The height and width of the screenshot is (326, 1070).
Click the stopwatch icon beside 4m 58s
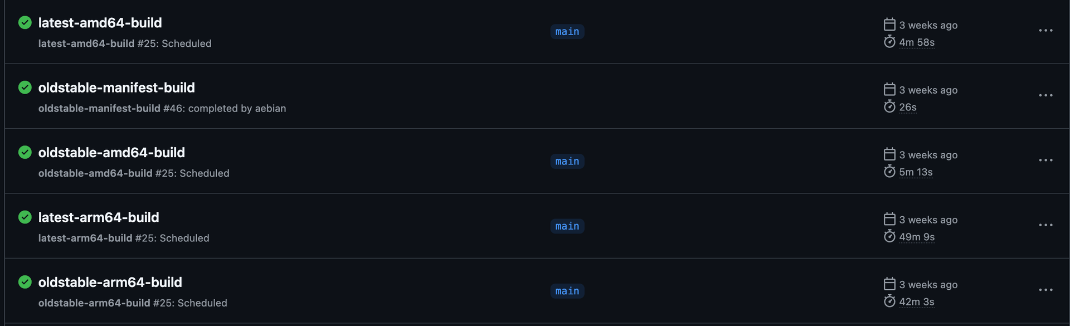click(889, 42)
